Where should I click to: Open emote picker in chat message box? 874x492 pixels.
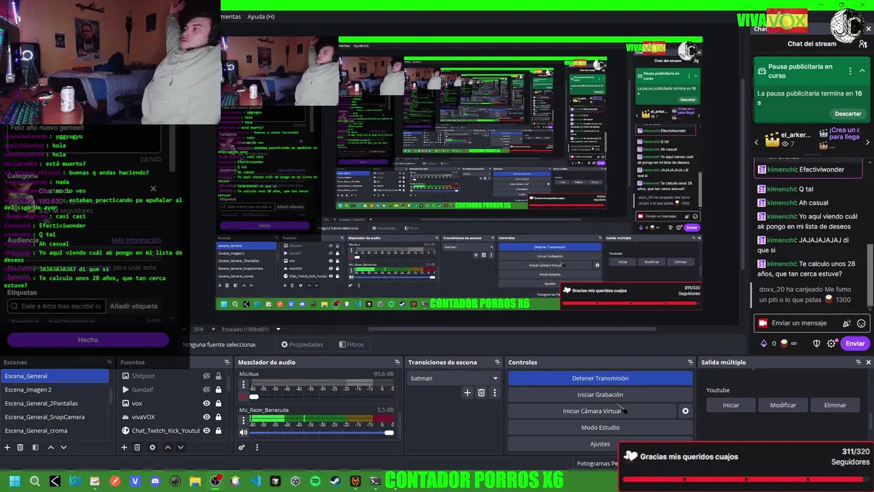point(861,323)
